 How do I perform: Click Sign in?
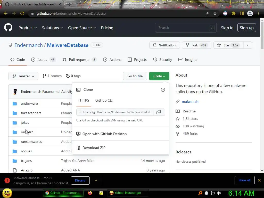227,28
